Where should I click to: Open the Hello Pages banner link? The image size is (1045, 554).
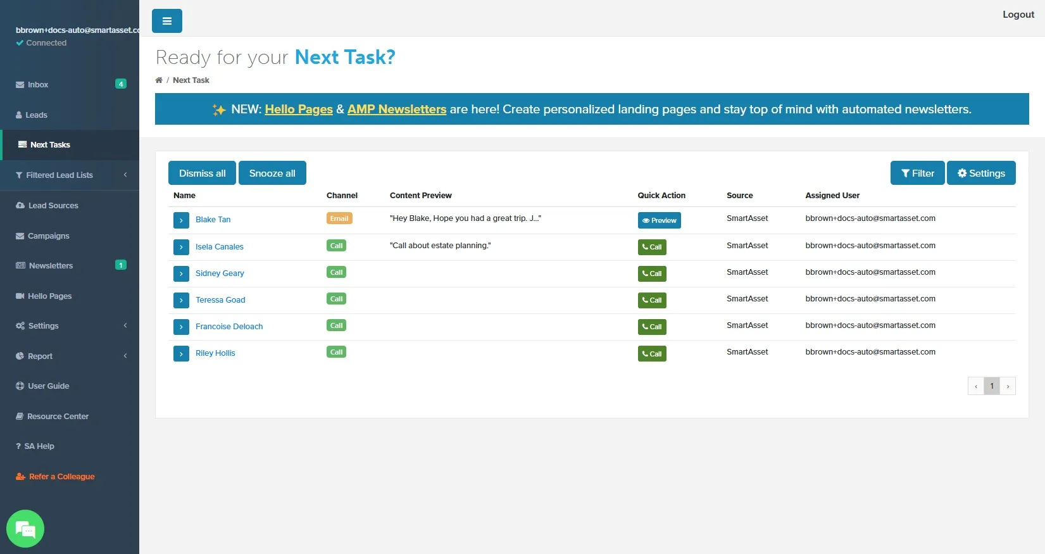[299, 109]
